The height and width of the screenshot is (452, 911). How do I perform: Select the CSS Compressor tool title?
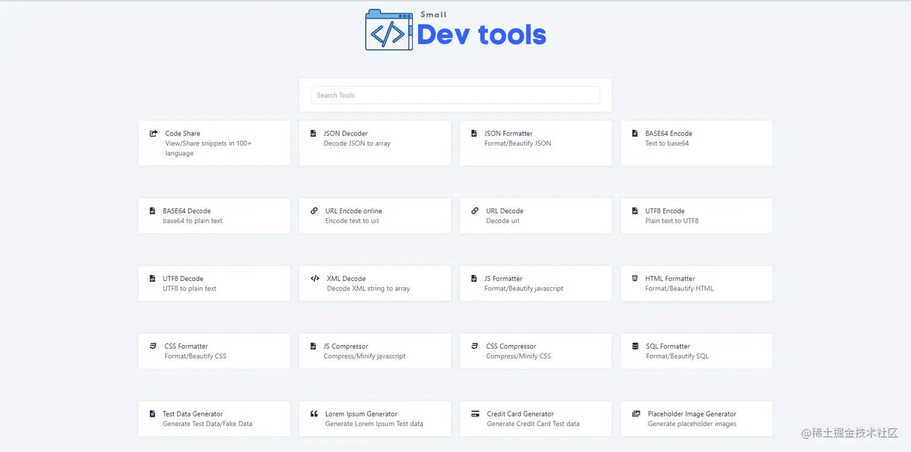click(x=511, y=347)
